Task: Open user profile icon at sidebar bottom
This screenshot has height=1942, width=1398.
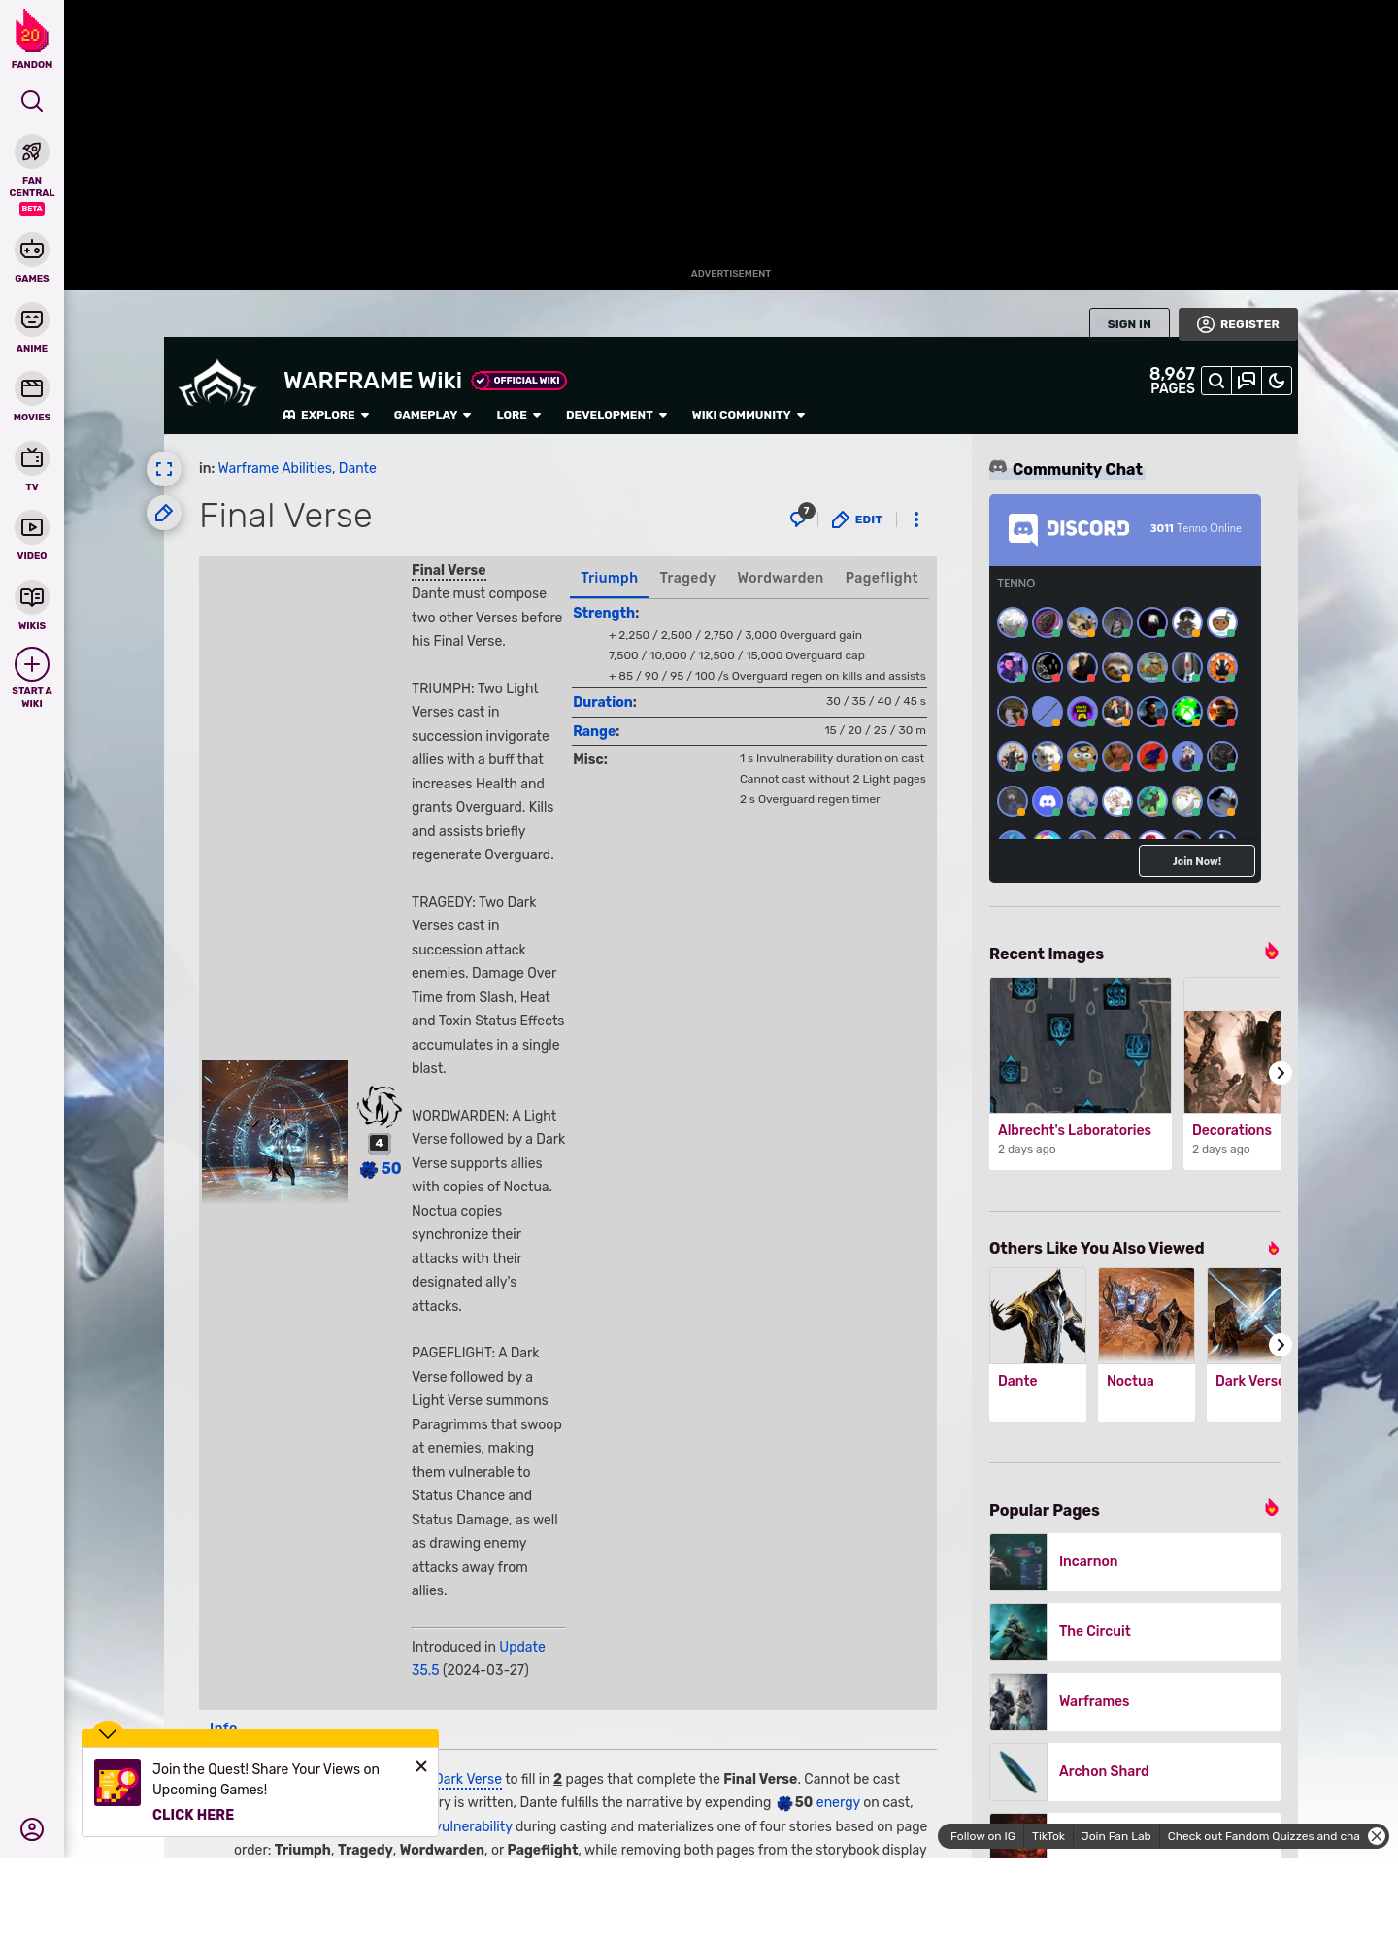Action: (32, 1829)
